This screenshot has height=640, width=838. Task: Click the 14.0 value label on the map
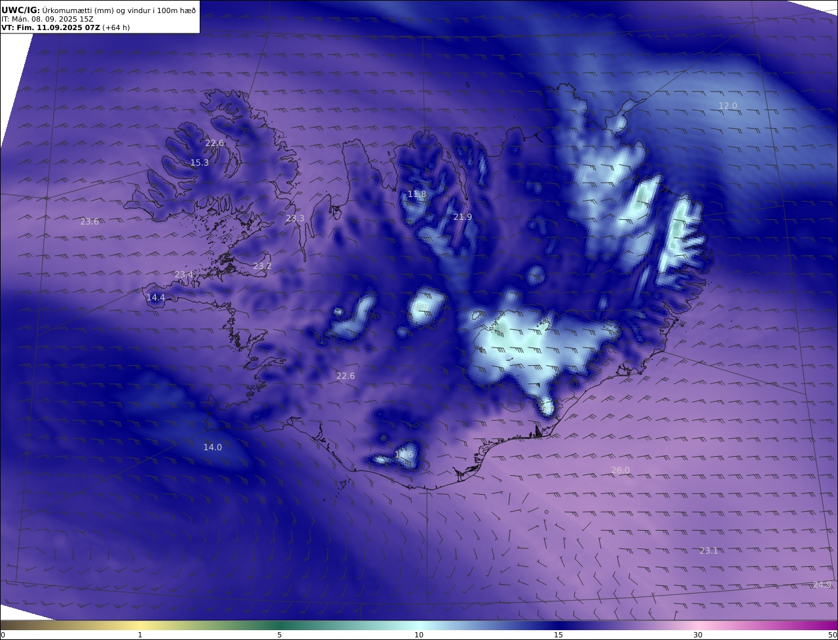pyautogui.click(x=213, y=448)
